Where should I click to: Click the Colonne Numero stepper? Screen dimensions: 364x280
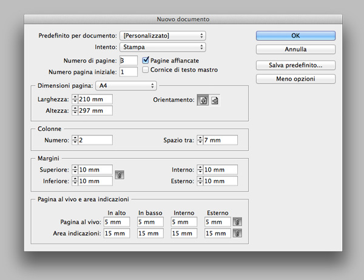pos(75,140)
